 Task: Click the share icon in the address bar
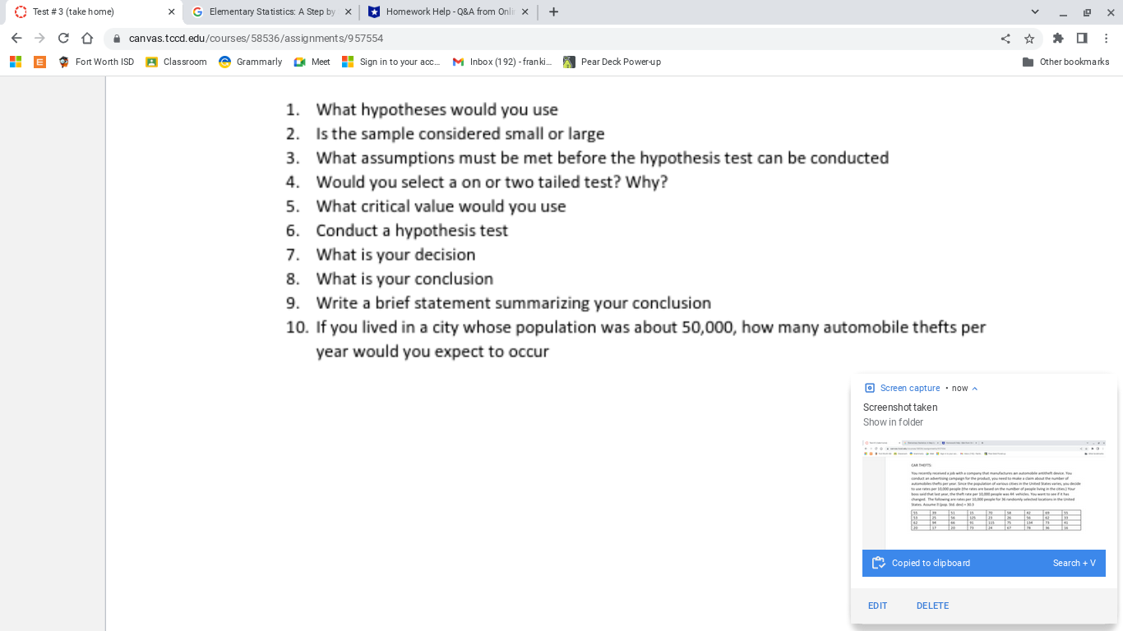tap(1005, 38)
